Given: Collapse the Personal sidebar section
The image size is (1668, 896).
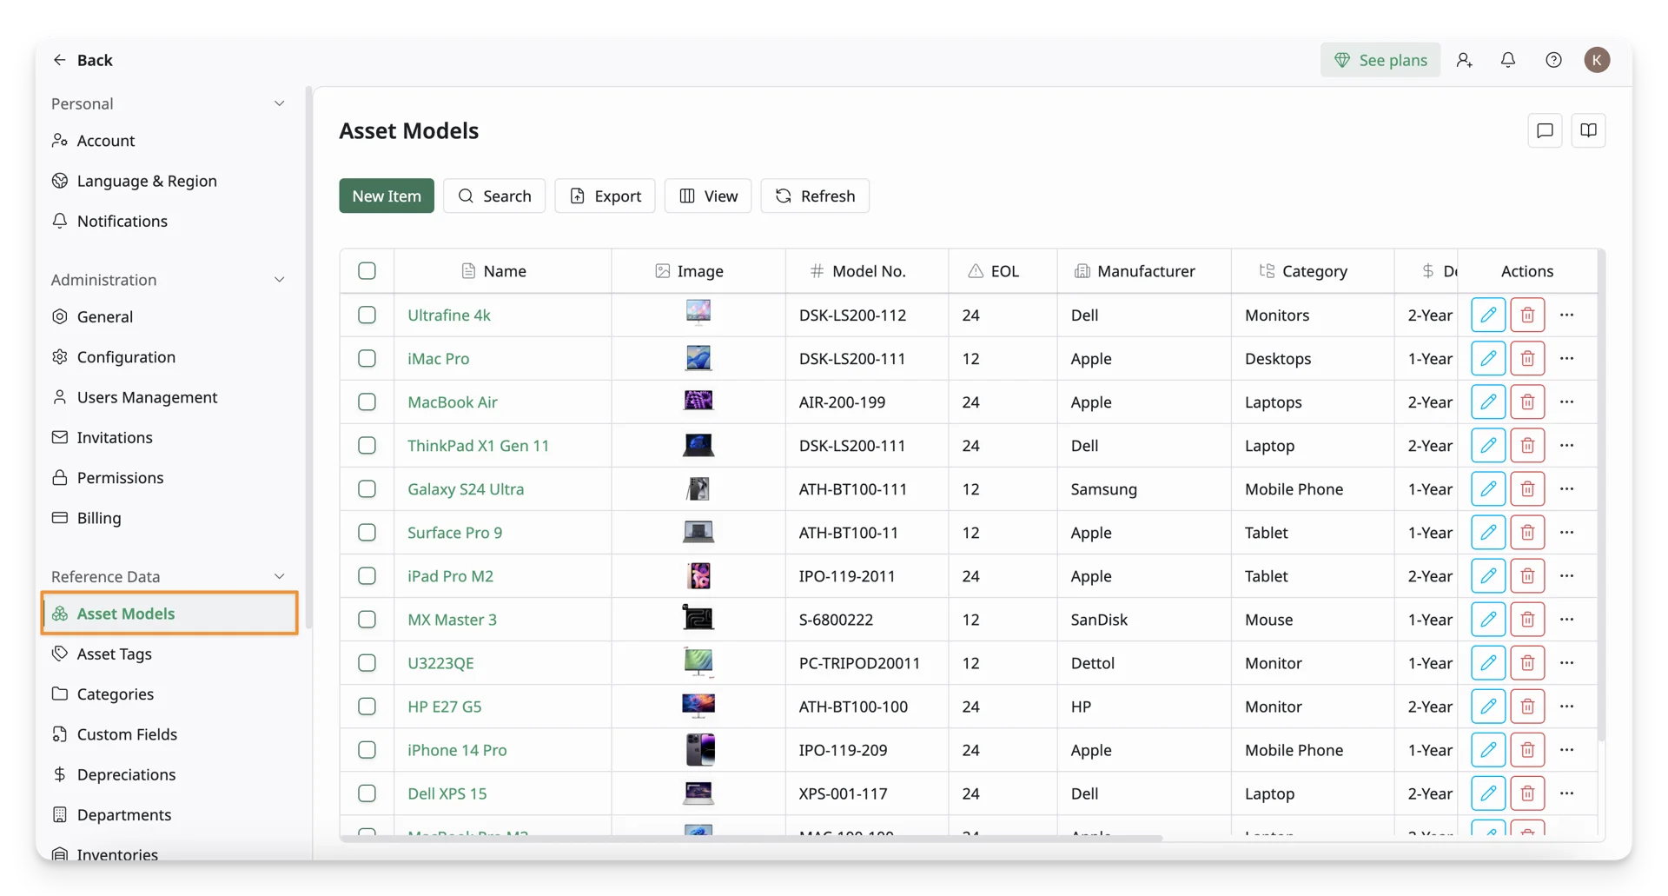Looking at the screenshot, I should pyautogui.click(x=279, y=103).
